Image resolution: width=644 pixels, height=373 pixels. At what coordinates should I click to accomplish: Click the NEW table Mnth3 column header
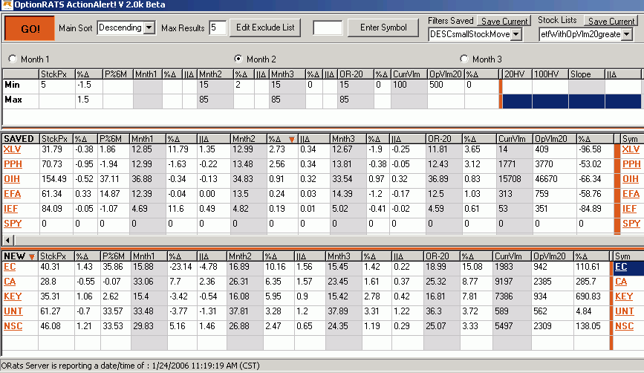pos(343,256)
